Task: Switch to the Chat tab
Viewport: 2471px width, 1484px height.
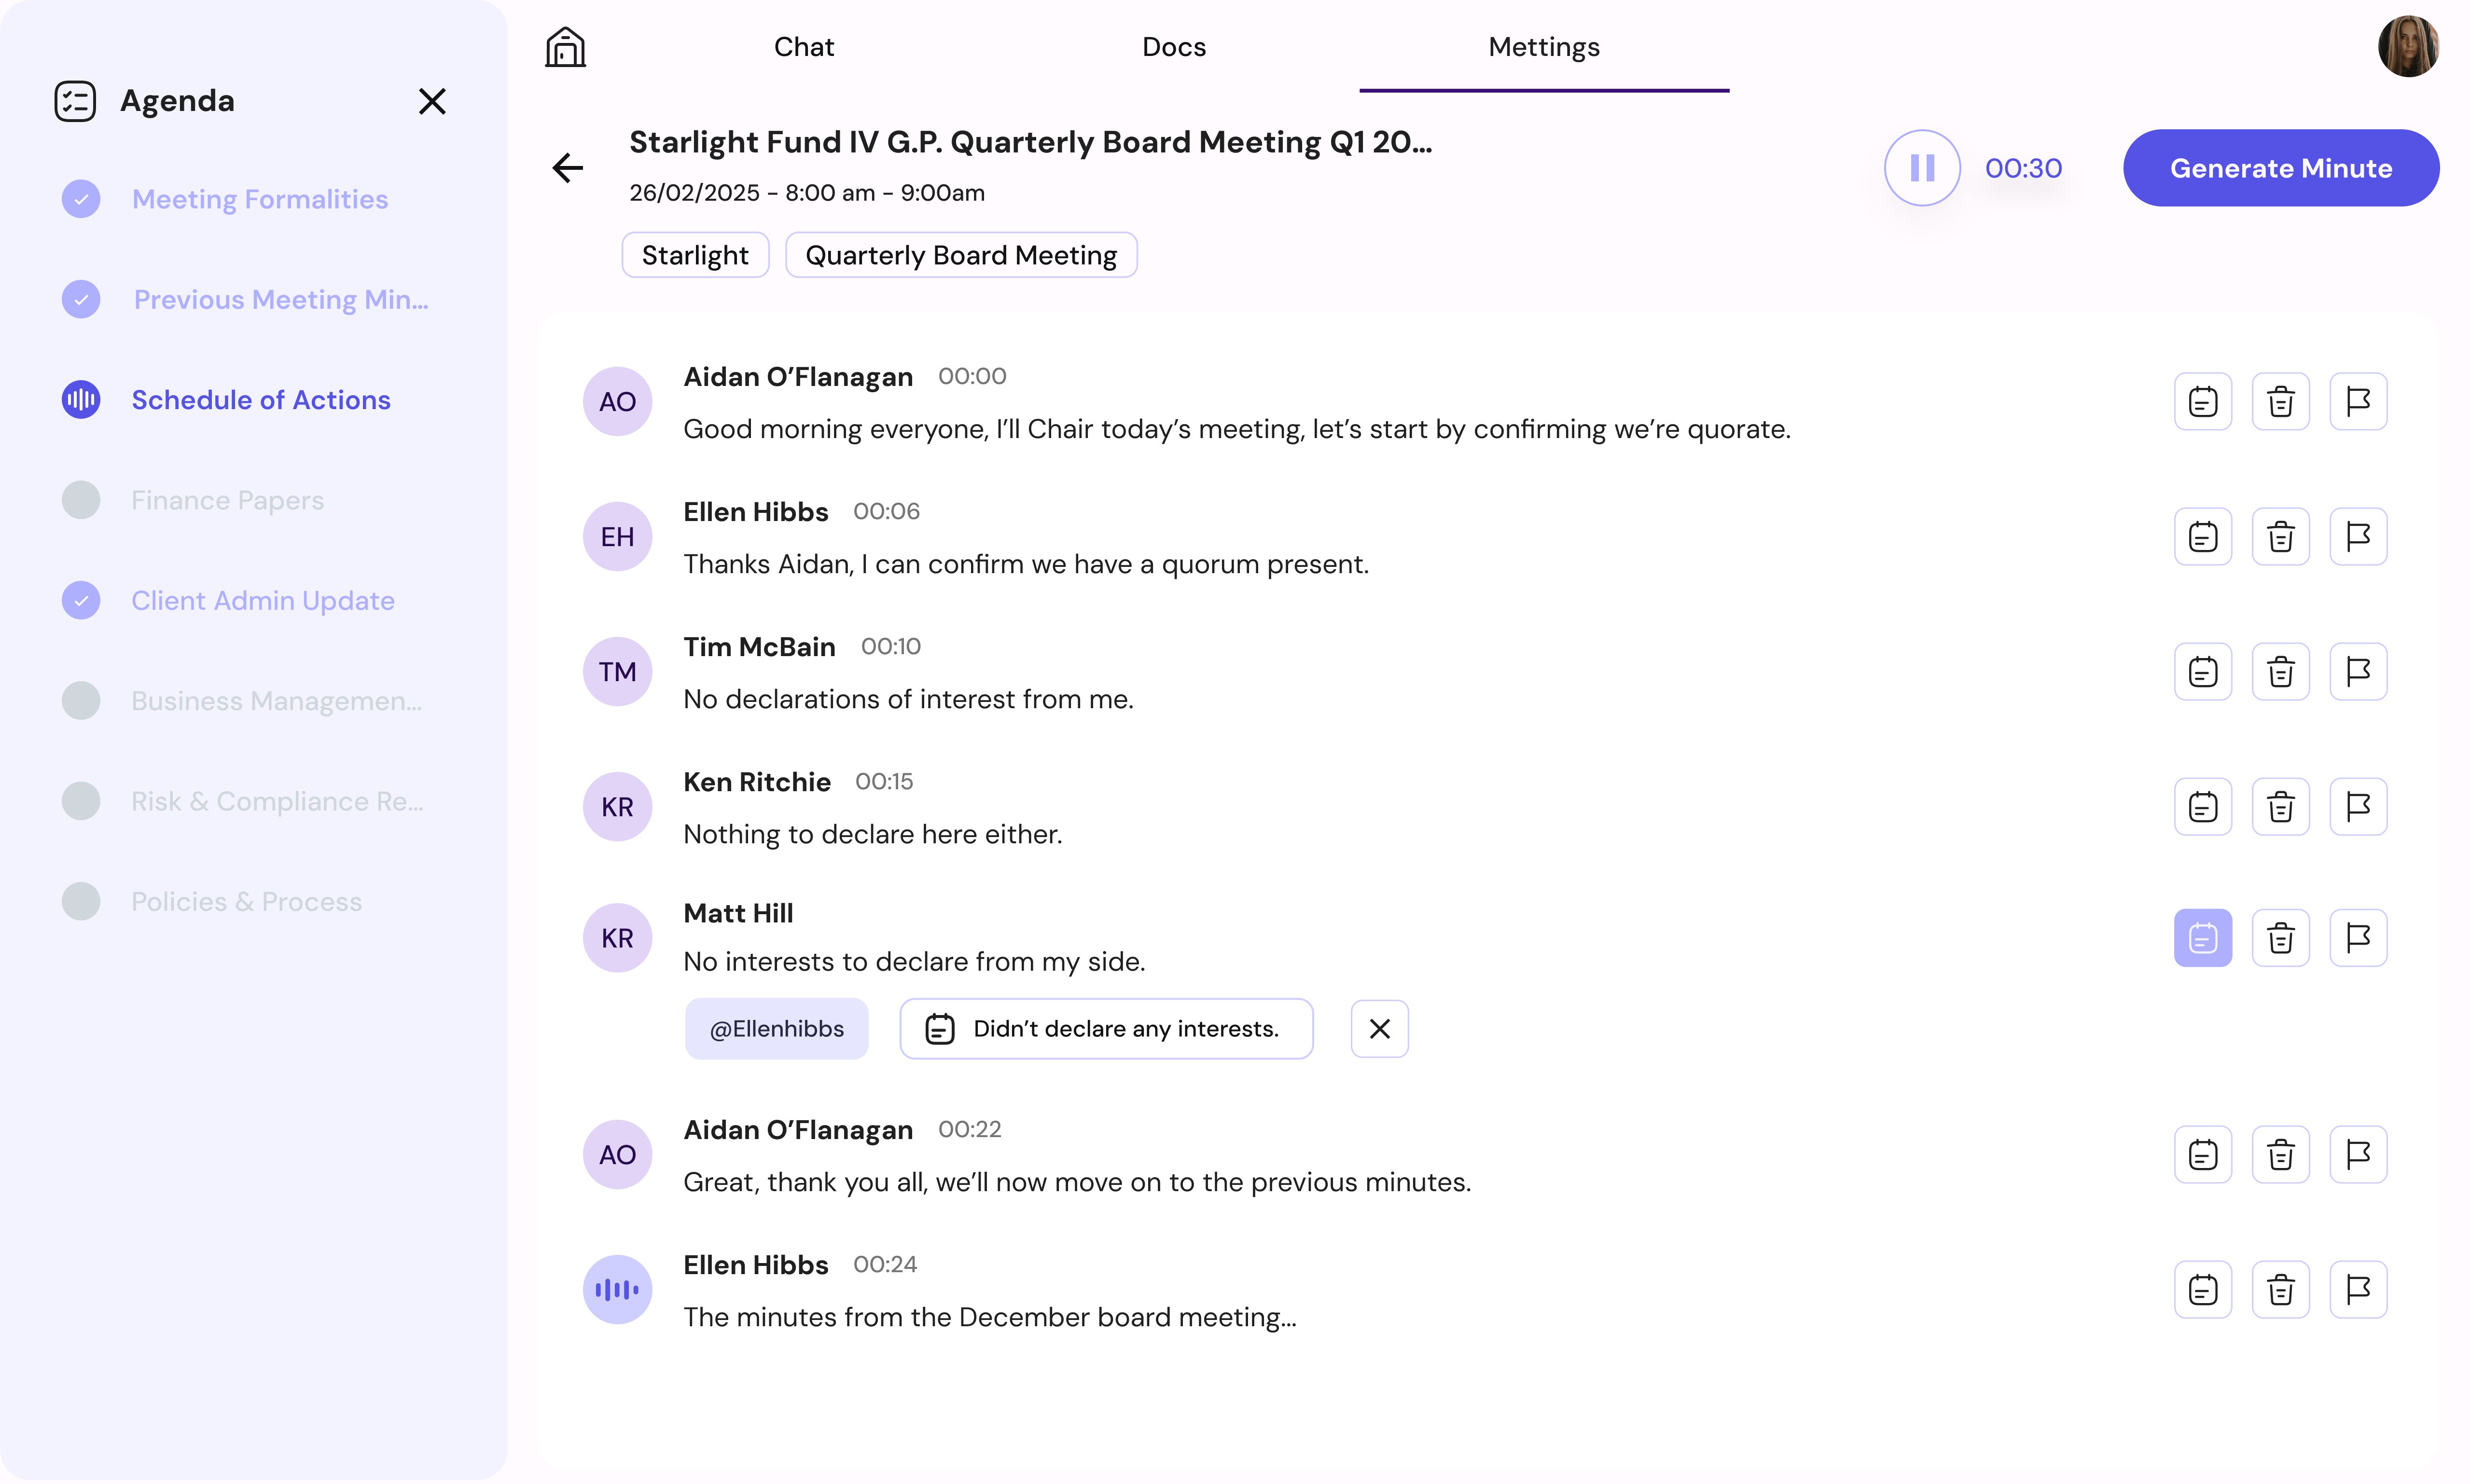Action: (805, 47)
